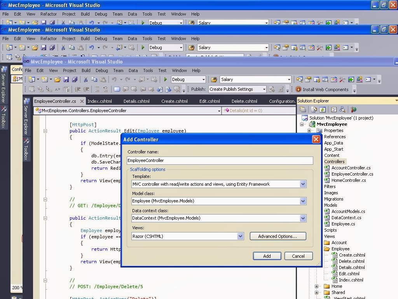
Task: Click the Cut scissors icon in front toolbar
Action: click(86, 79)
